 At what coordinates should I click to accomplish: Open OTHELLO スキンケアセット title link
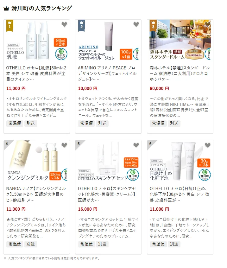tap(107, 194)
